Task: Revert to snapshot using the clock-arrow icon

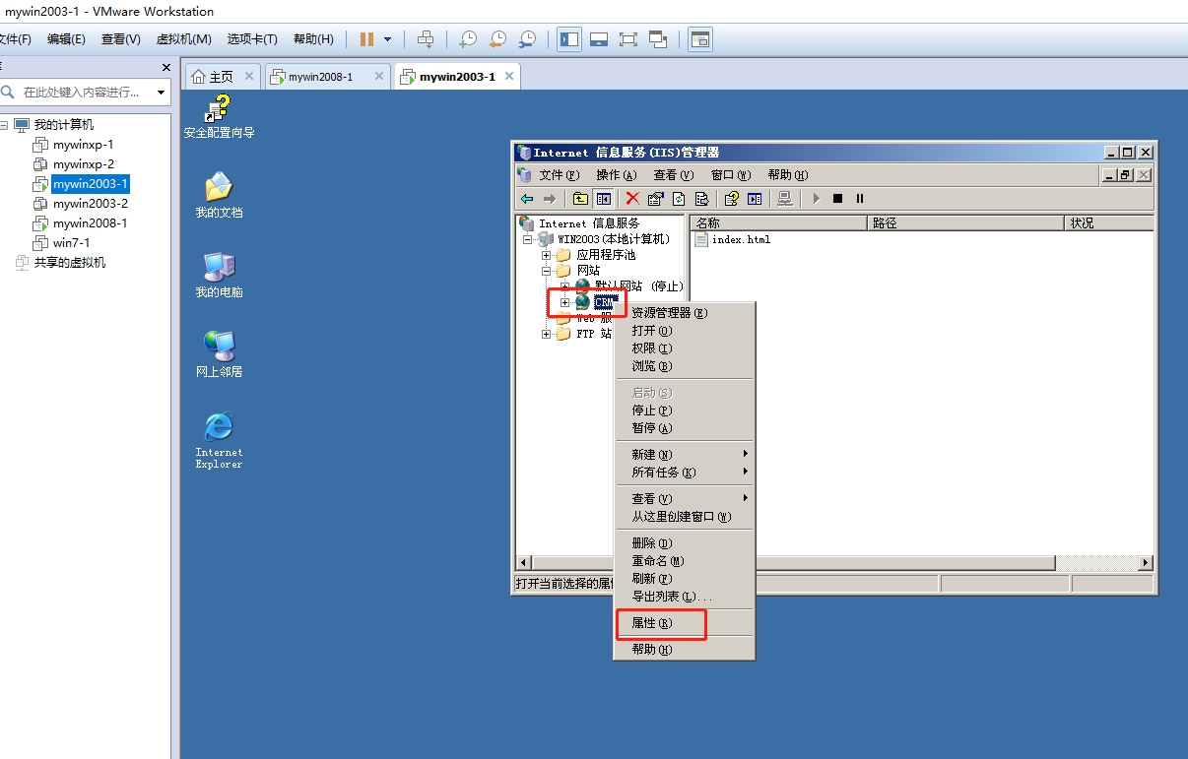Action: click(497, 39)
